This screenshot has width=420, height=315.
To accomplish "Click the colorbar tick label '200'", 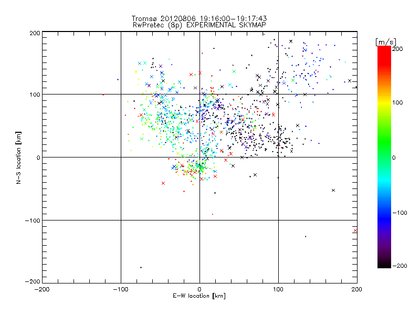I will tap(397, 49).
